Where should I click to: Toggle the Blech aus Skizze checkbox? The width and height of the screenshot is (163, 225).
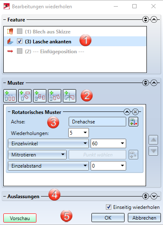(x=19, y=31)
